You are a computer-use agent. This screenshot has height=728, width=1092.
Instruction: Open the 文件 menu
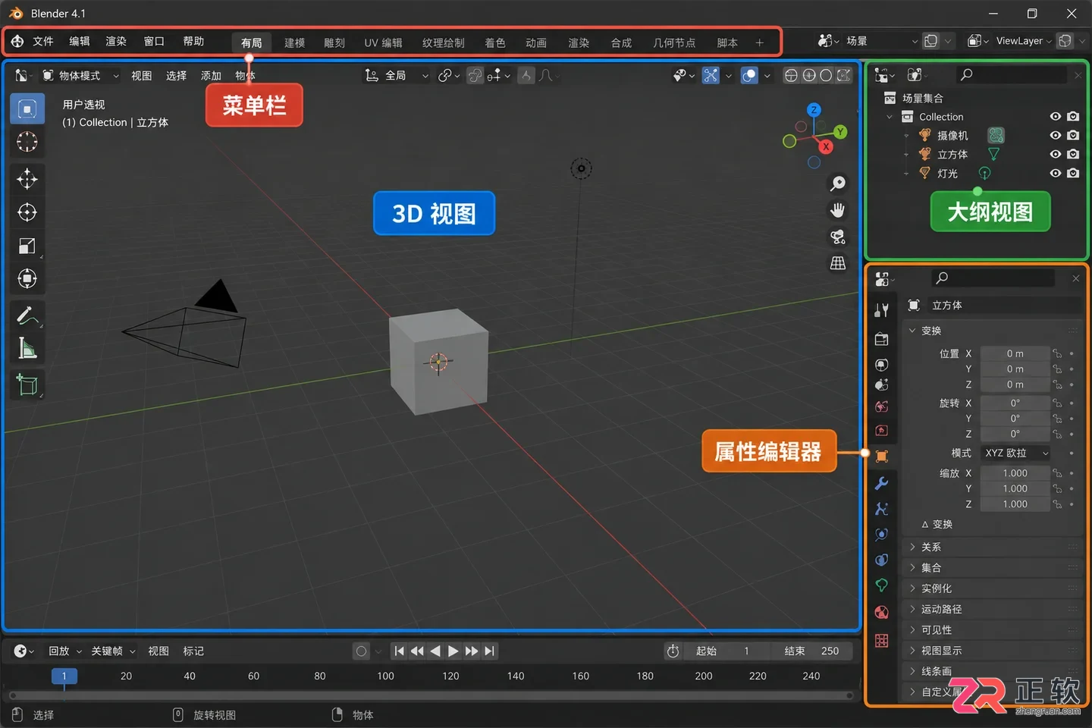(x=43, y=41)
